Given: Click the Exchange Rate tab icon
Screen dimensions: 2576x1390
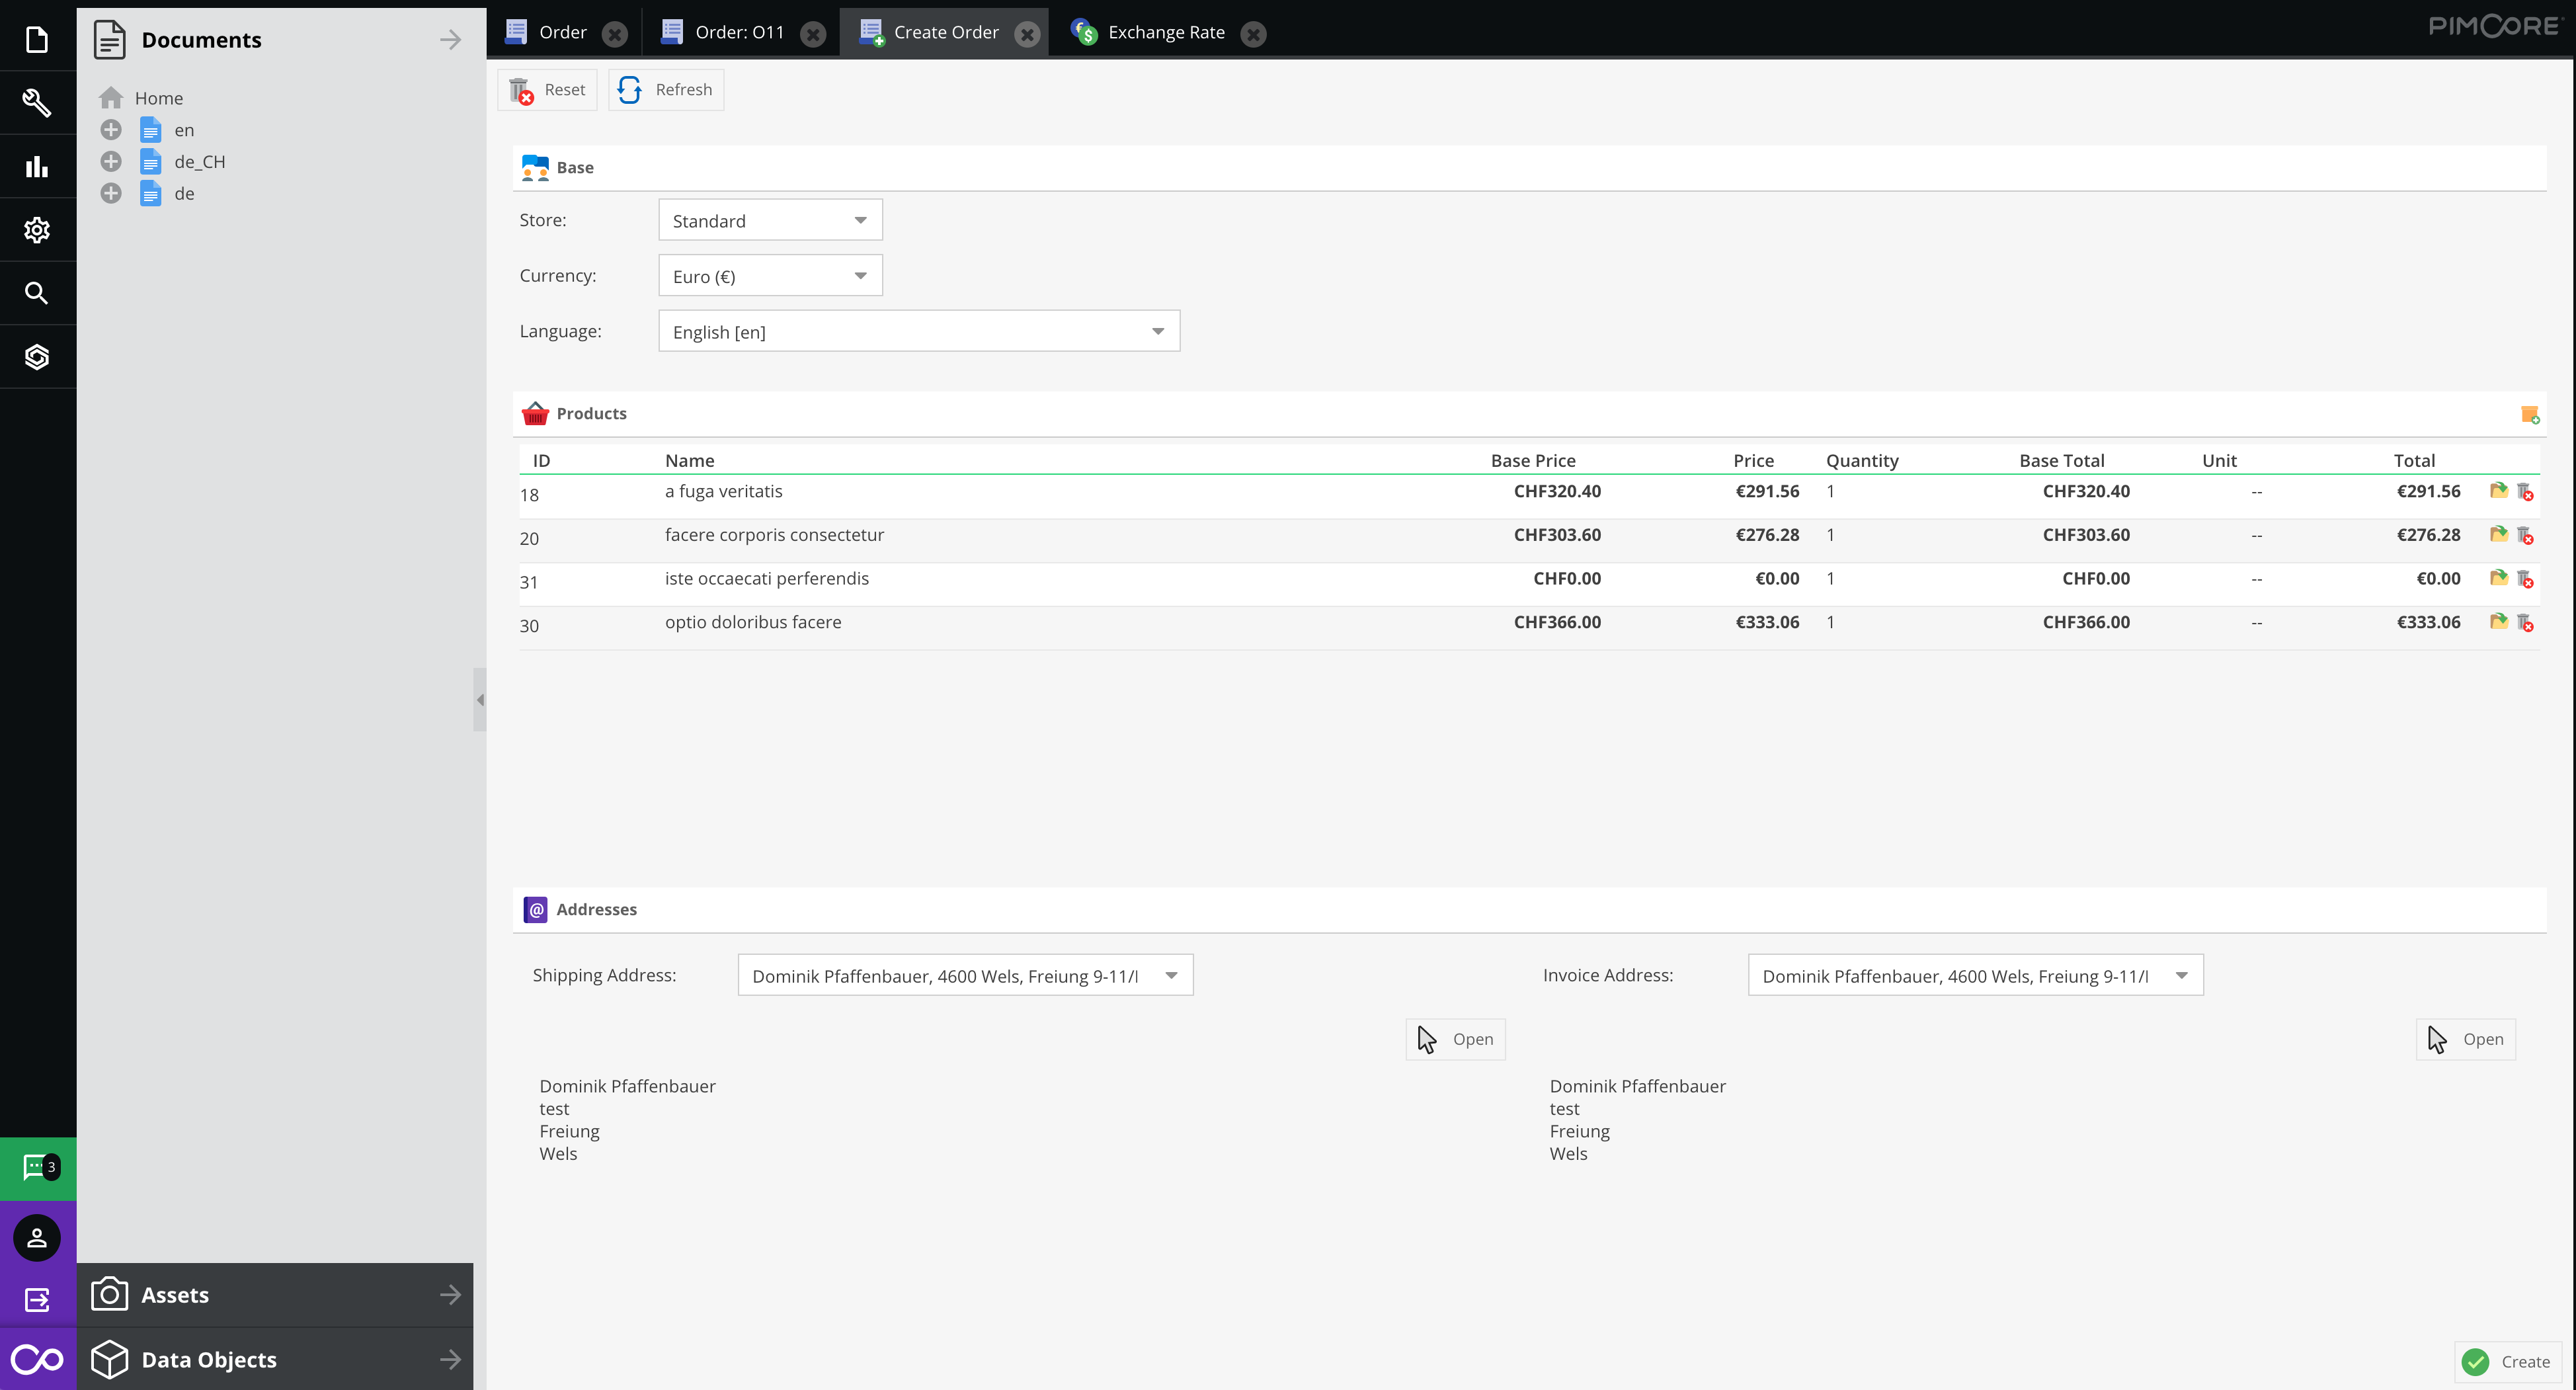Looking at the screenshot, I should 1084,31.
